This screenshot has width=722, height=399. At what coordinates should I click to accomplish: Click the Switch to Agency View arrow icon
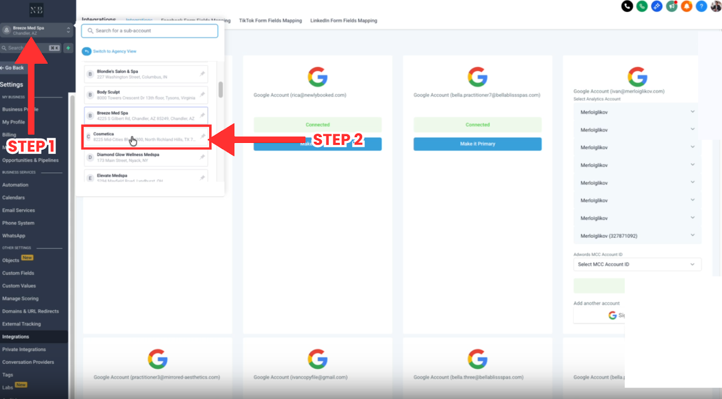point(87,51)
